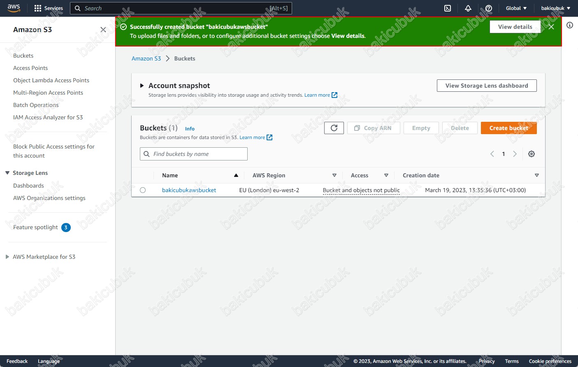The width and height of the screenshot is (578, 367).
Task: Sort by AWS Region column arrow
Action: (x=334, y=175)
